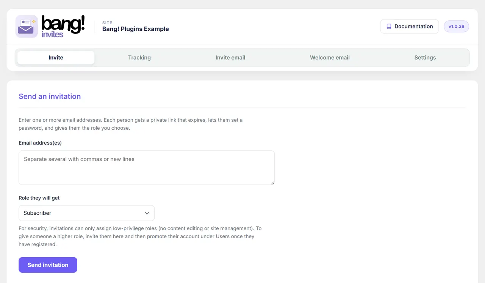Click the bang! invites wordmark

click(x=63, y=26)
